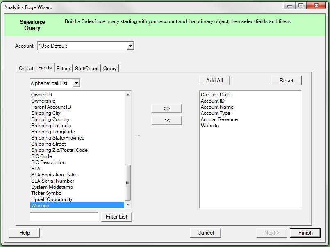This screenshot has width=330, height=247.
Task: Show the Query tab
Action: point(110,69)
